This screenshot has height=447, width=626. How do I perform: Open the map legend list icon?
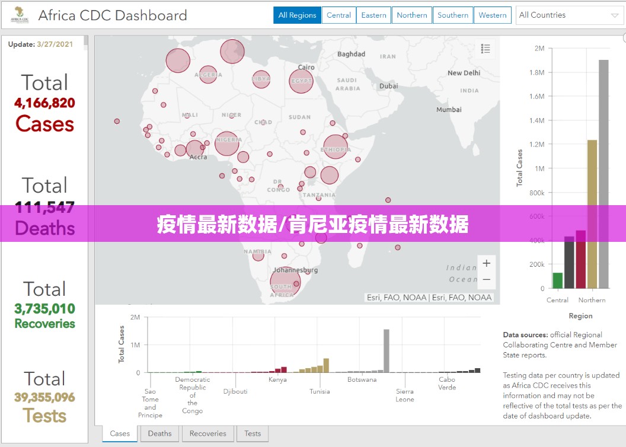[x=486, y=49]
